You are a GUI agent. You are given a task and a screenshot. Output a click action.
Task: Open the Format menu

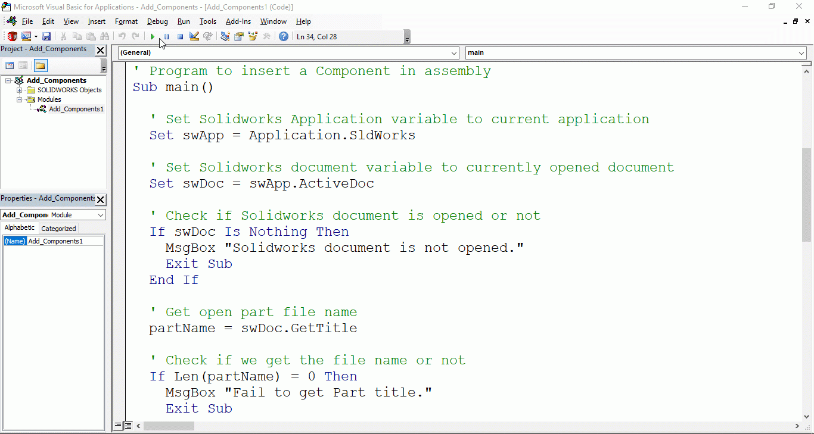(x=126, y=21)
